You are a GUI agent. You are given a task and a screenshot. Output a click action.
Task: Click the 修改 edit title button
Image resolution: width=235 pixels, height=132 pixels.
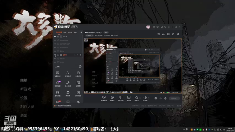click(106, 33)
